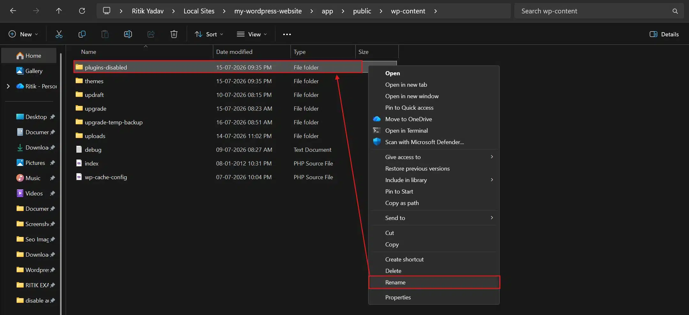Choose Pin to Start
689x315 pixels.
pyautogui.click(x=434, y=191)
